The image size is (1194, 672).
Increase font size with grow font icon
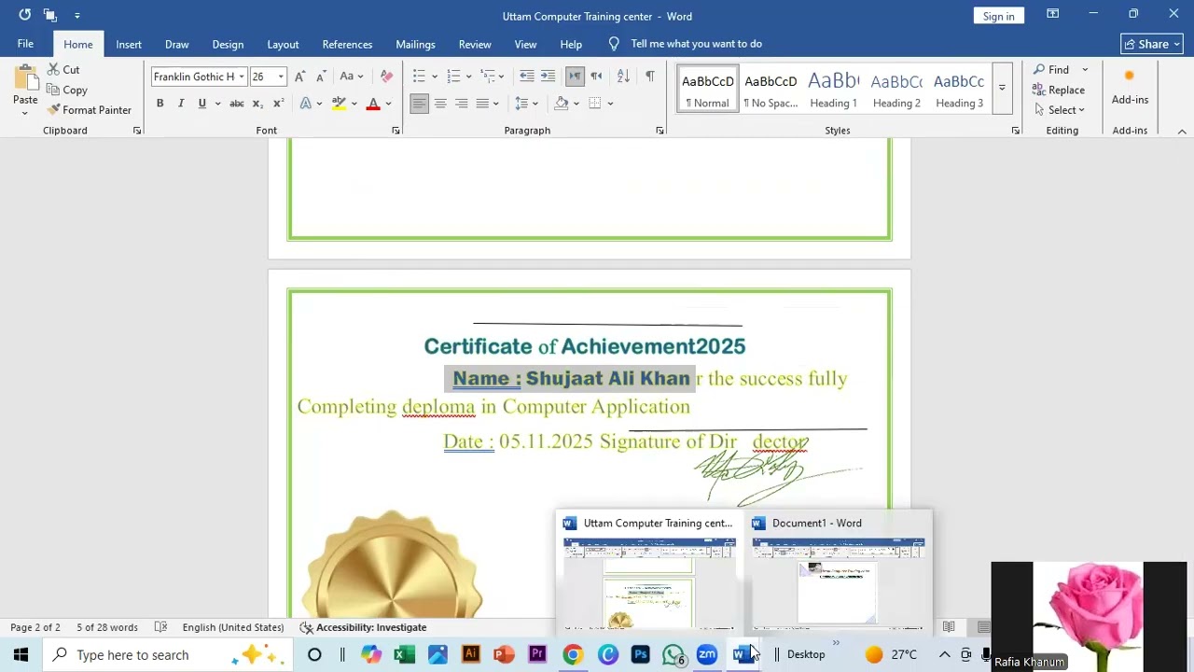click(299, 77)
